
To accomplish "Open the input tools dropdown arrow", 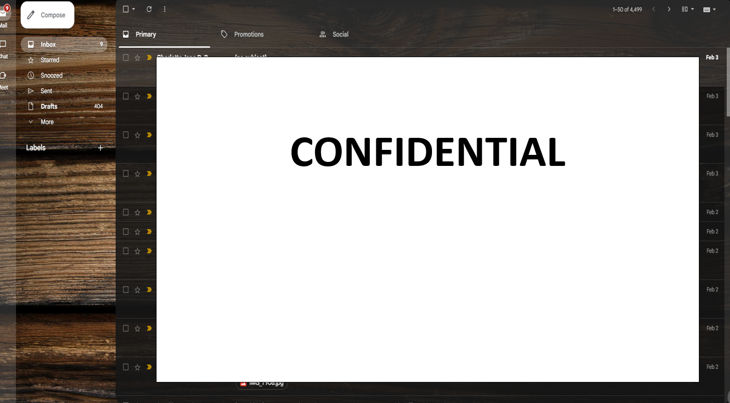I will (x=714, y=9).
